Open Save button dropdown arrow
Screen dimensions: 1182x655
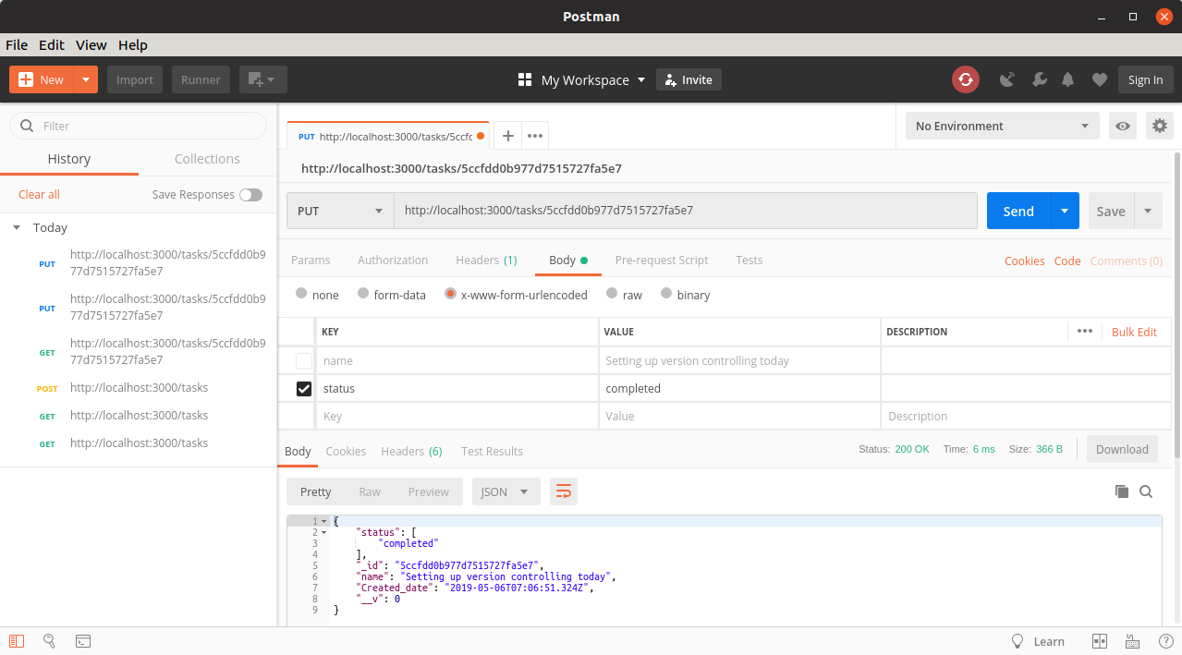1148,211
